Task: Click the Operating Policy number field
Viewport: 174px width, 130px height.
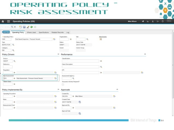Action: 7,39
